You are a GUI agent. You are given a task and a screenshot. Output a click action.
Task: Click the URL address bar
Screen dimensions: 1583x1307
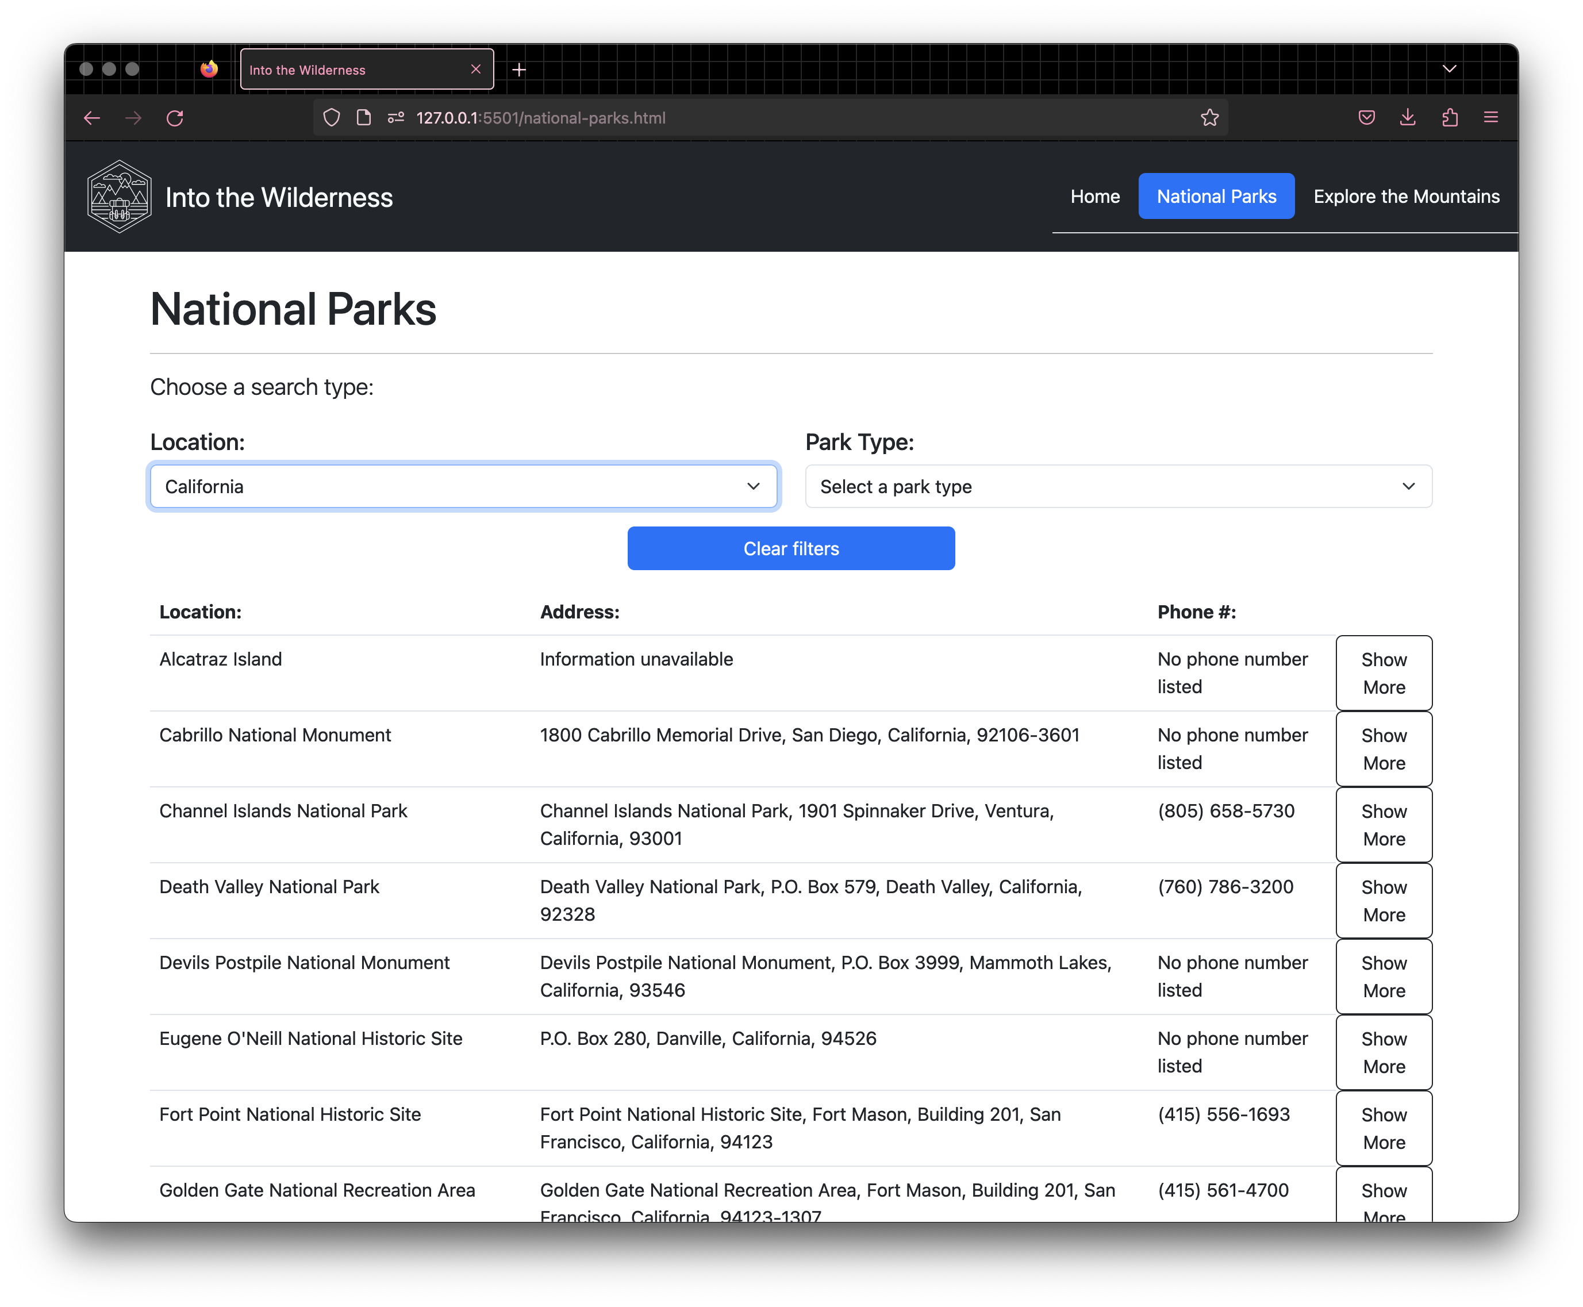pos(753,118)
